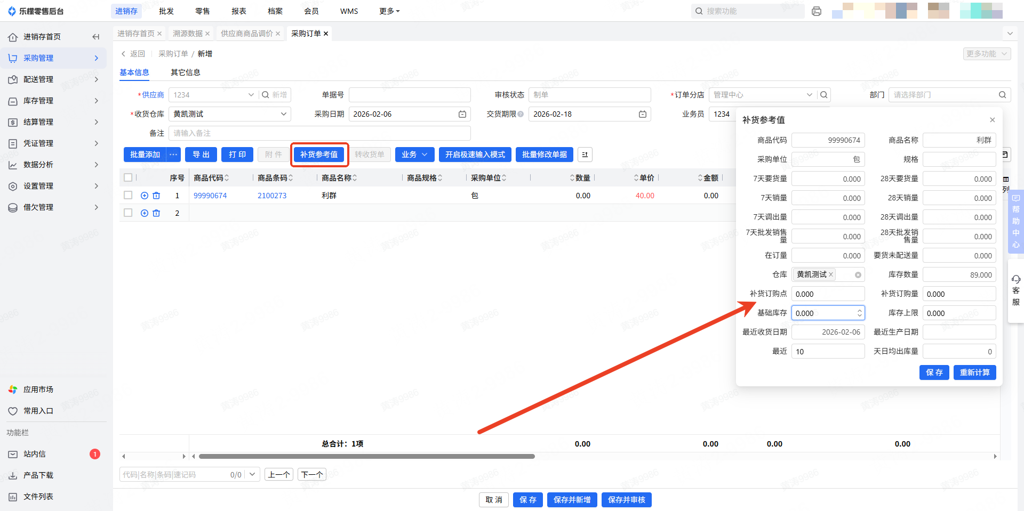Image resolution: width=1024 pixels, height=511 pixels.
Task: Open the more options ellipsis beside 批量添加
Action: (173, 155)
